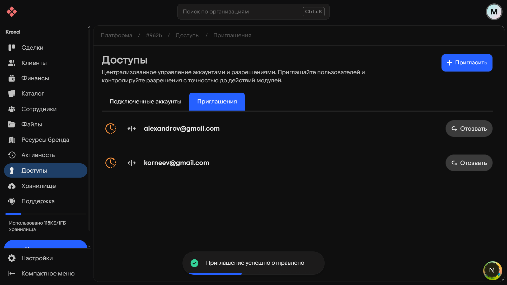The image size is (507, 285).
Task: Go to Каталог section
Action: [32, 93]
